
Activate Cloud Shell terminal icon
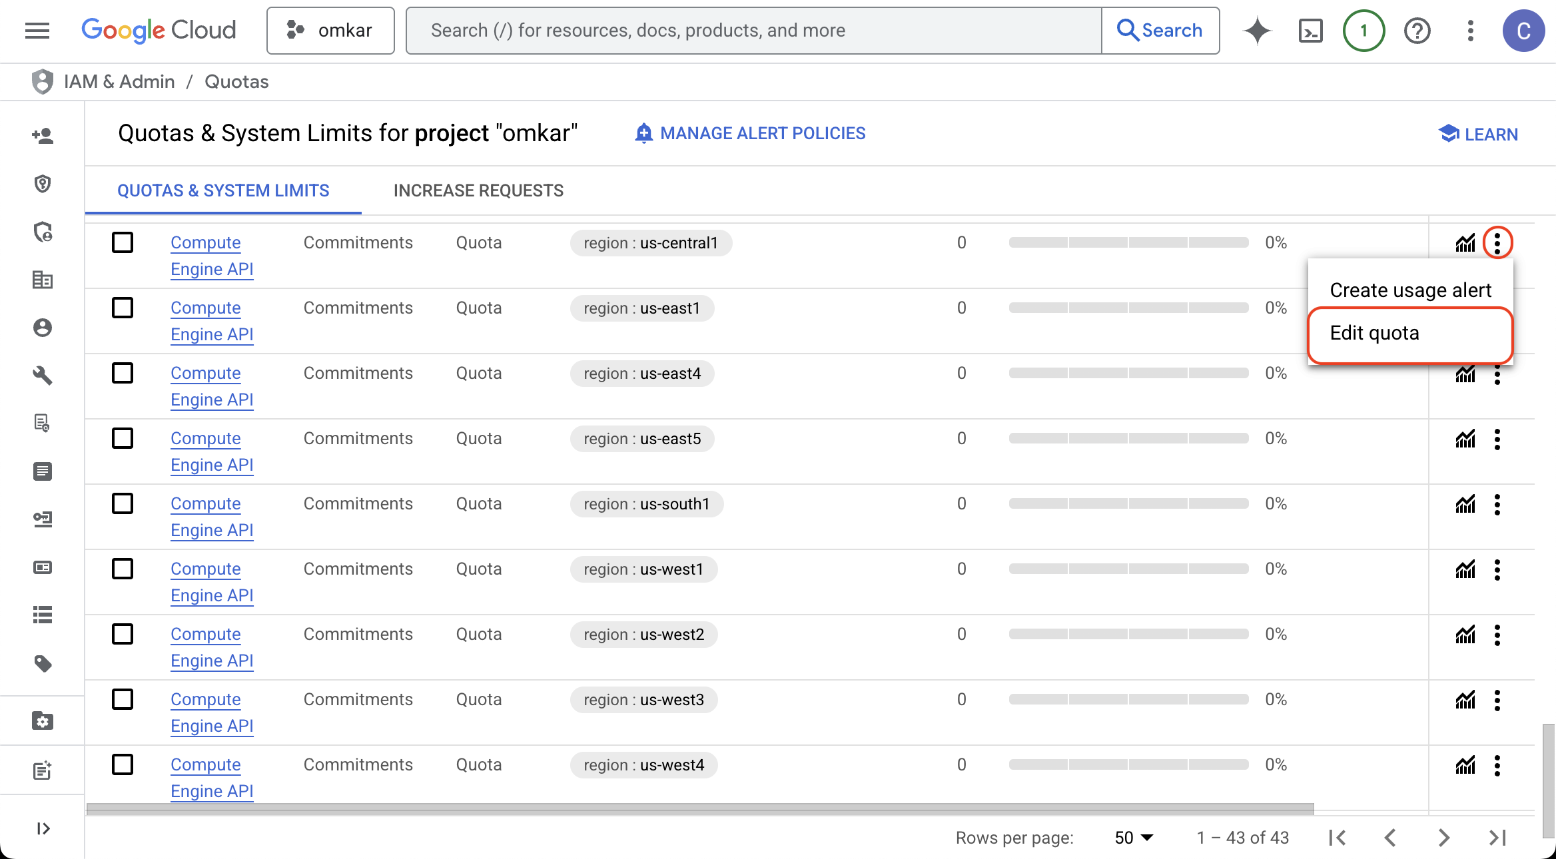point(1310,31)
